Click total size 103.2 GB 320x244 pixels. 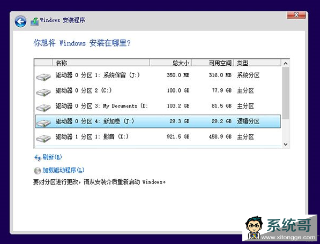coord(178,106)
